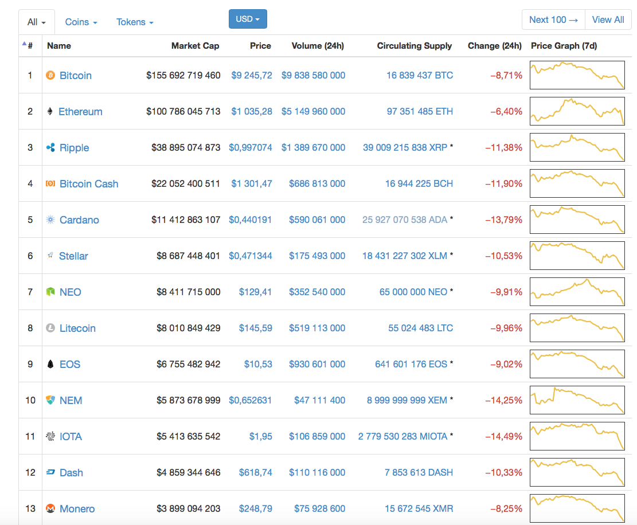Screen dimensions: 637x525
Task: Sort the table by Name column
Action: [x=59, y=46]
